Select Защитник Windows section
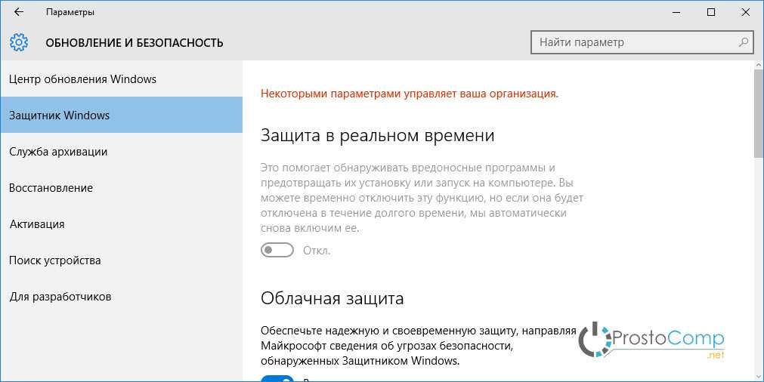This screenshot has width=764, height=382. pos(122,115)
